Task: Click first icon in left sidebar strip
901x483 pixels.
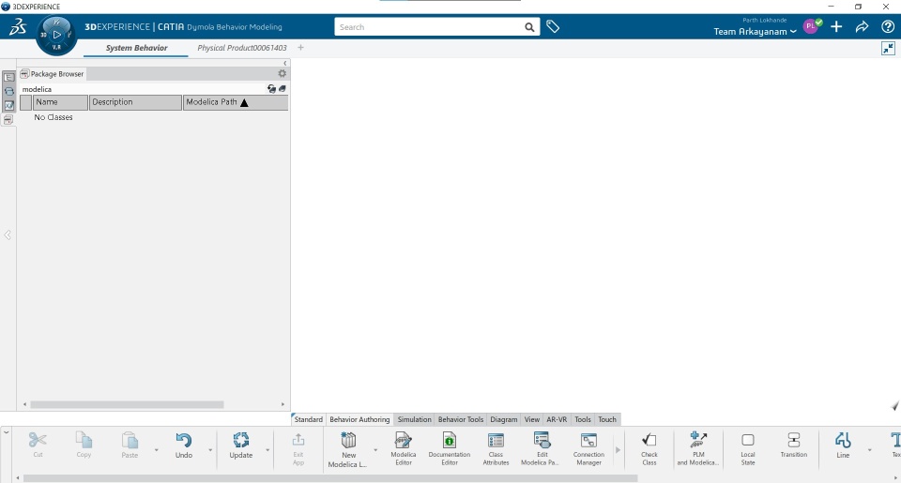Action: [8, 77]
